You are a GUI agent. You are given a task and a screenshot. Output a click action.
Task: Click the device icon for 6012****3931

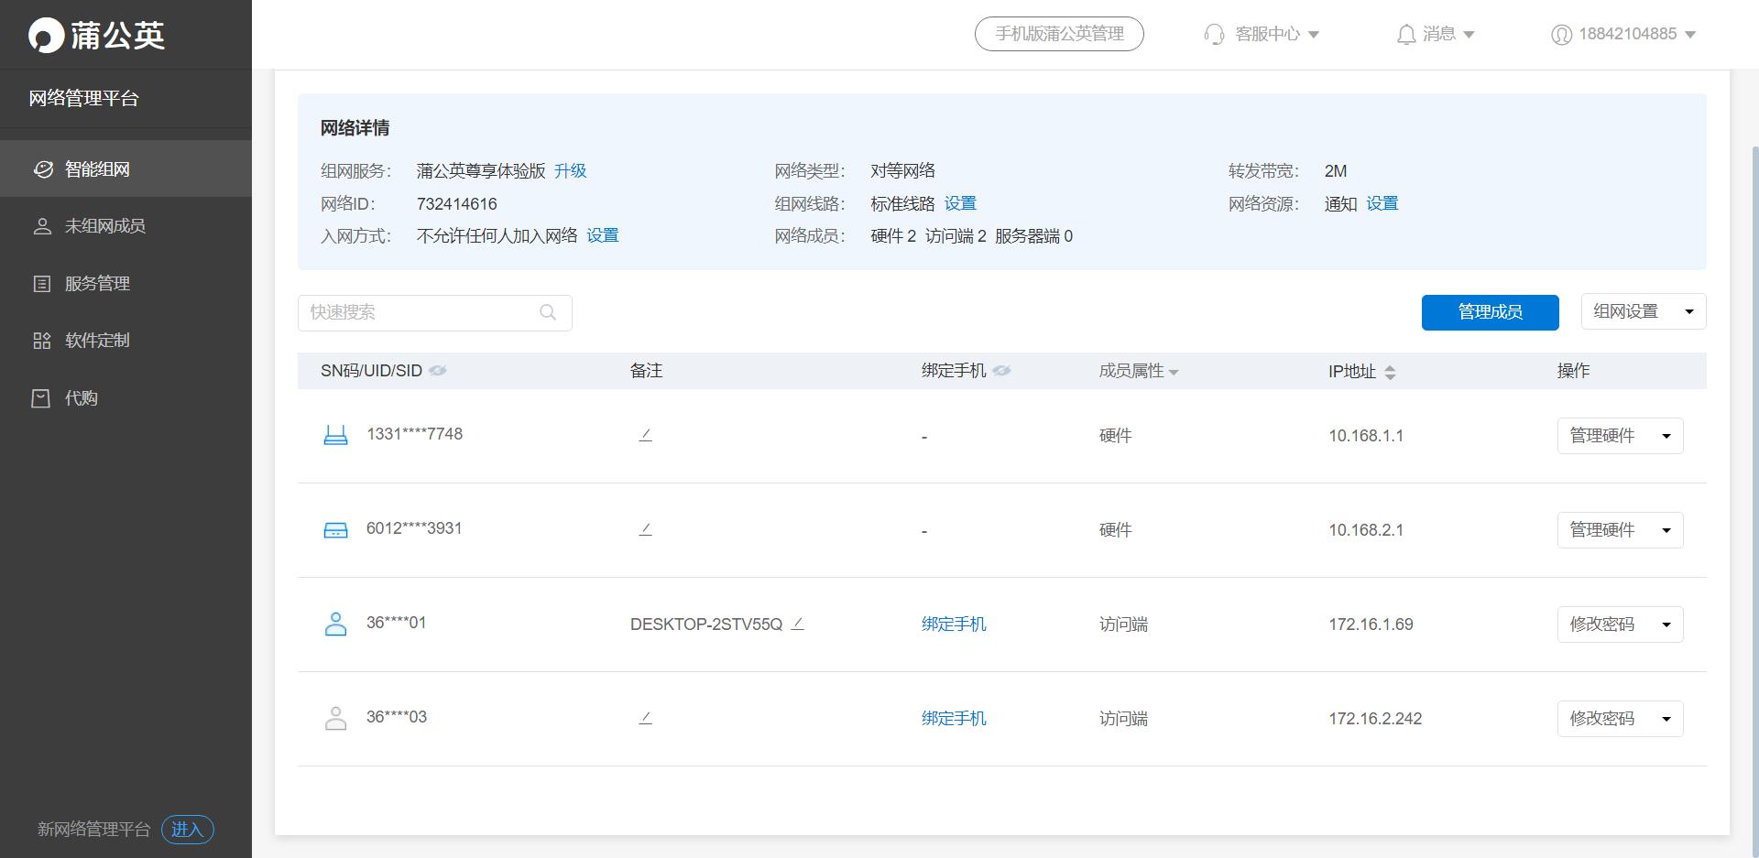(x=336, y=530)
